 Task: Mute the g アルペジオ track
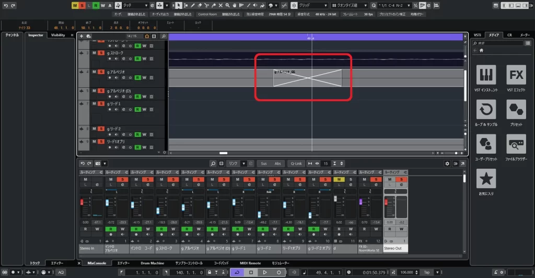(x=95, y=72)
